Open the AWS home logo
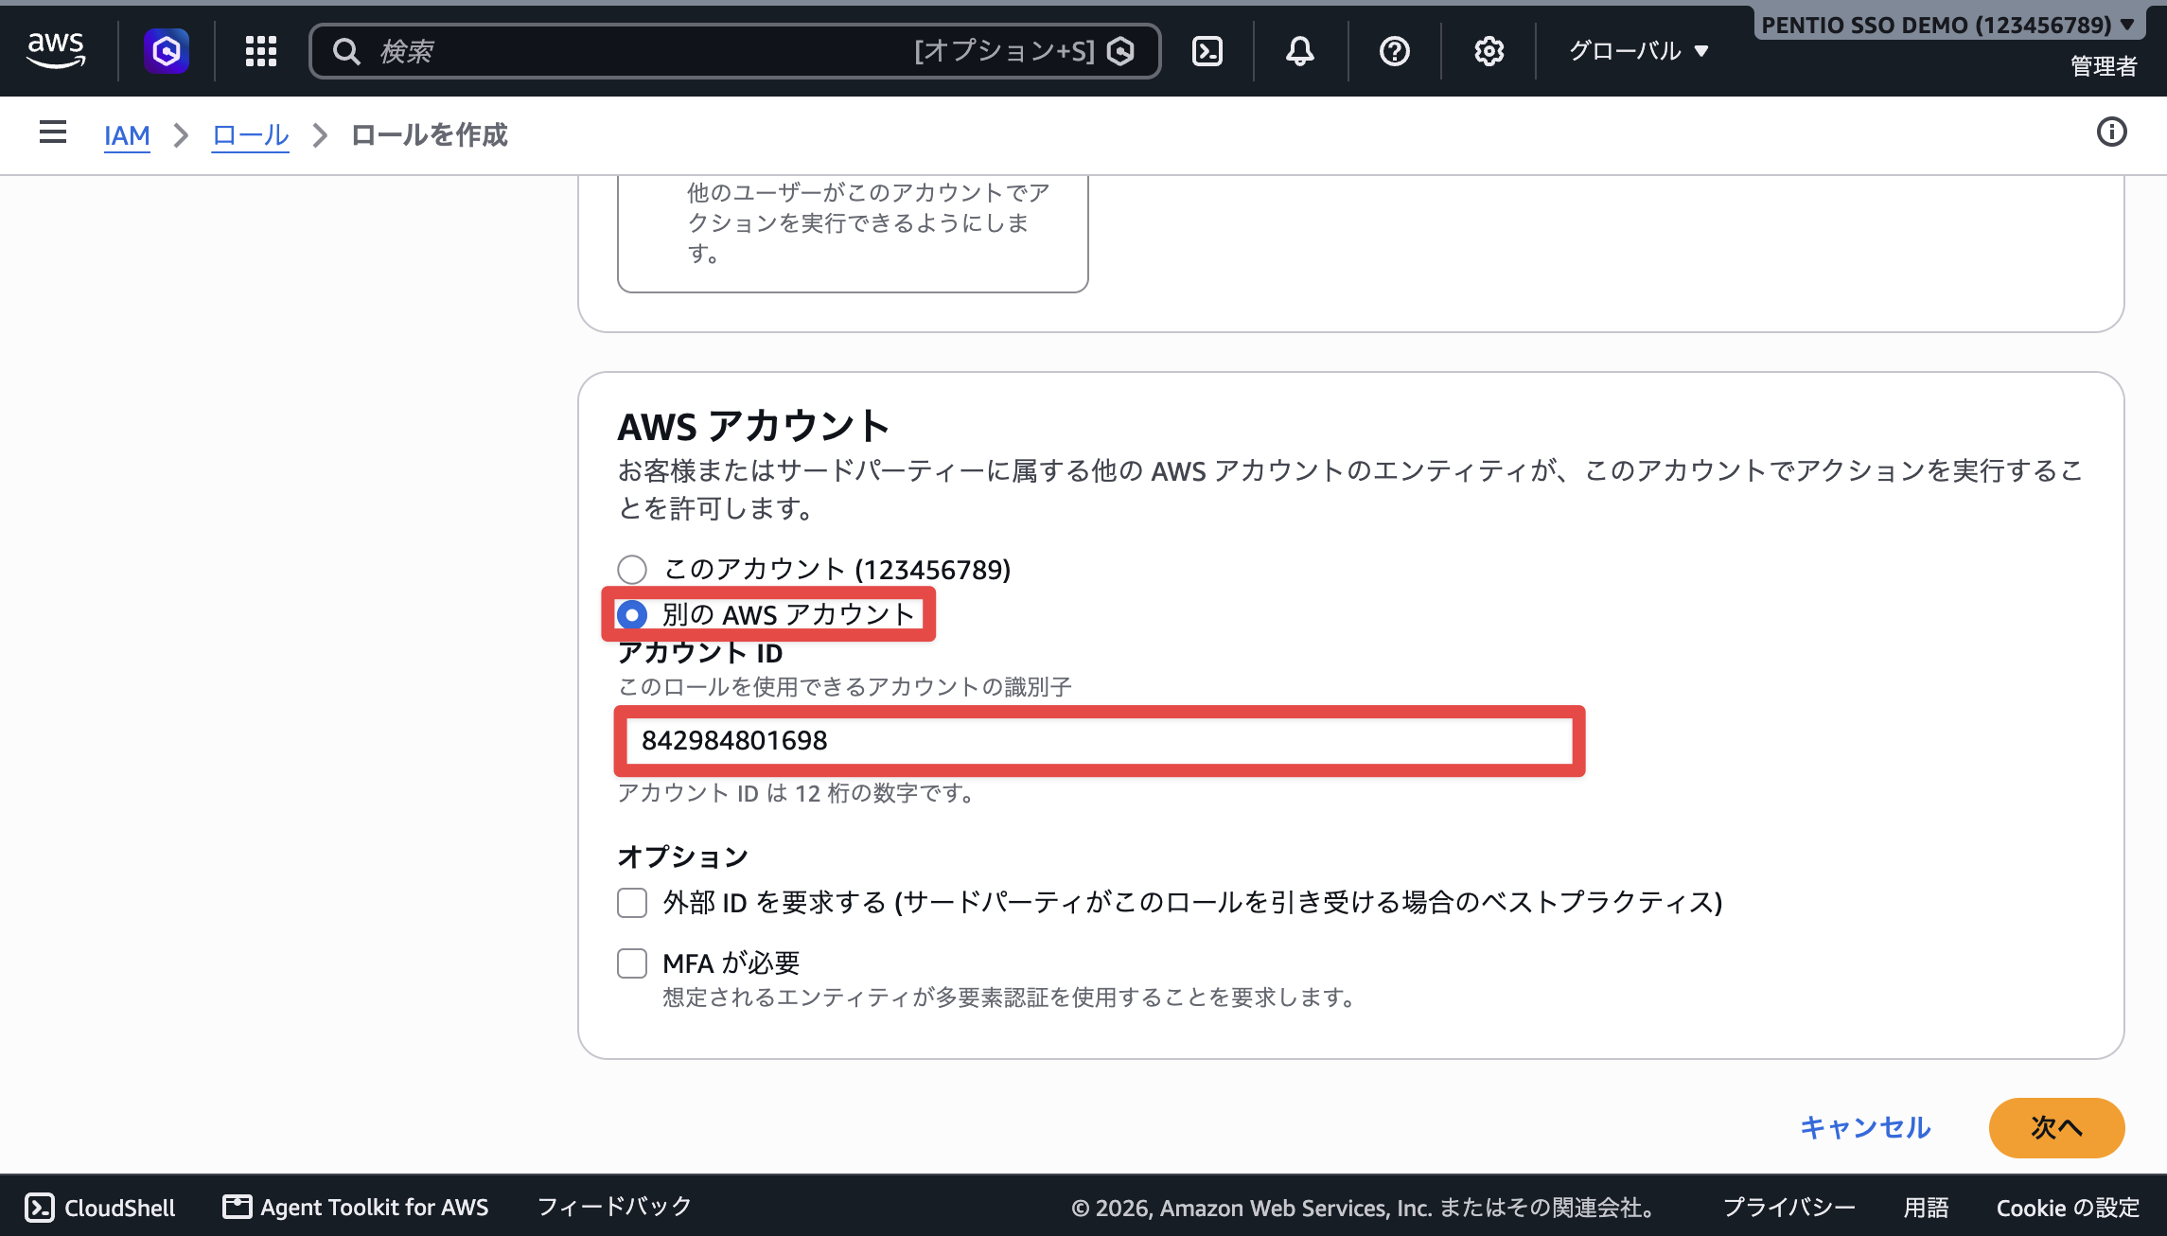Viewport: 2167px width, 1236px height. (x=56, y=50)
